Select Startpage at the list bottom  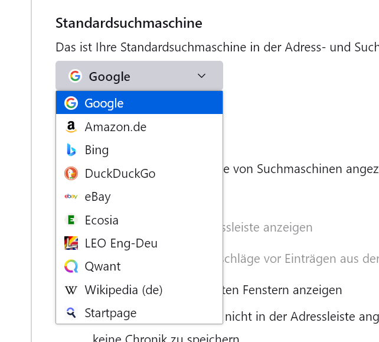110,313
